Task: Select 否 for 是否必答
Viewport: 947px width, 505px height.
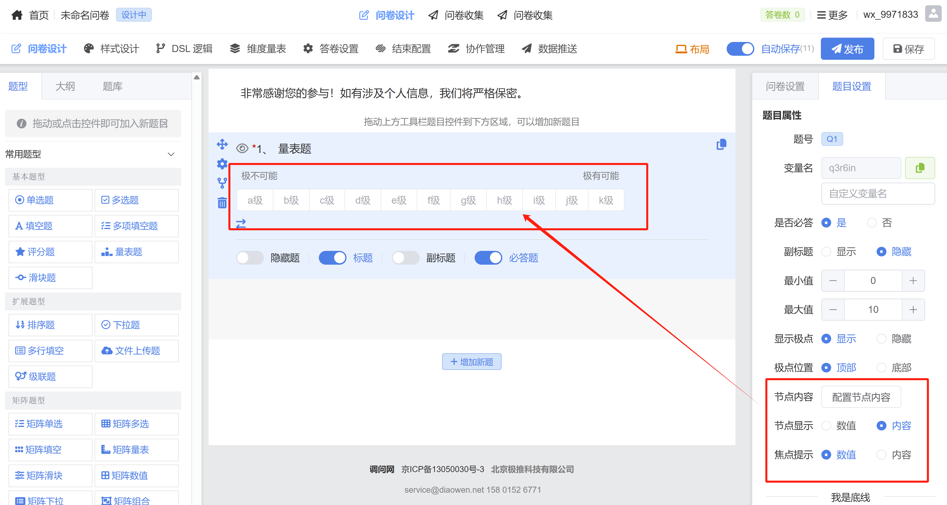Action: pos(872,223)
